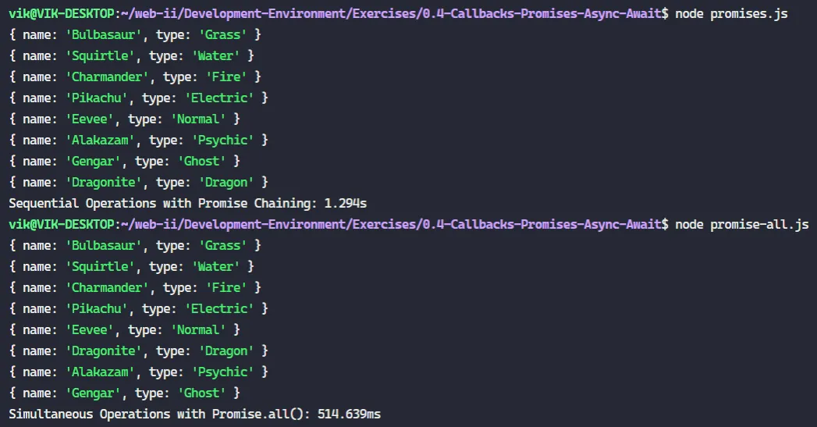Click 'Dragonite' in the promise-all.js output

click(x=103, y=350)
